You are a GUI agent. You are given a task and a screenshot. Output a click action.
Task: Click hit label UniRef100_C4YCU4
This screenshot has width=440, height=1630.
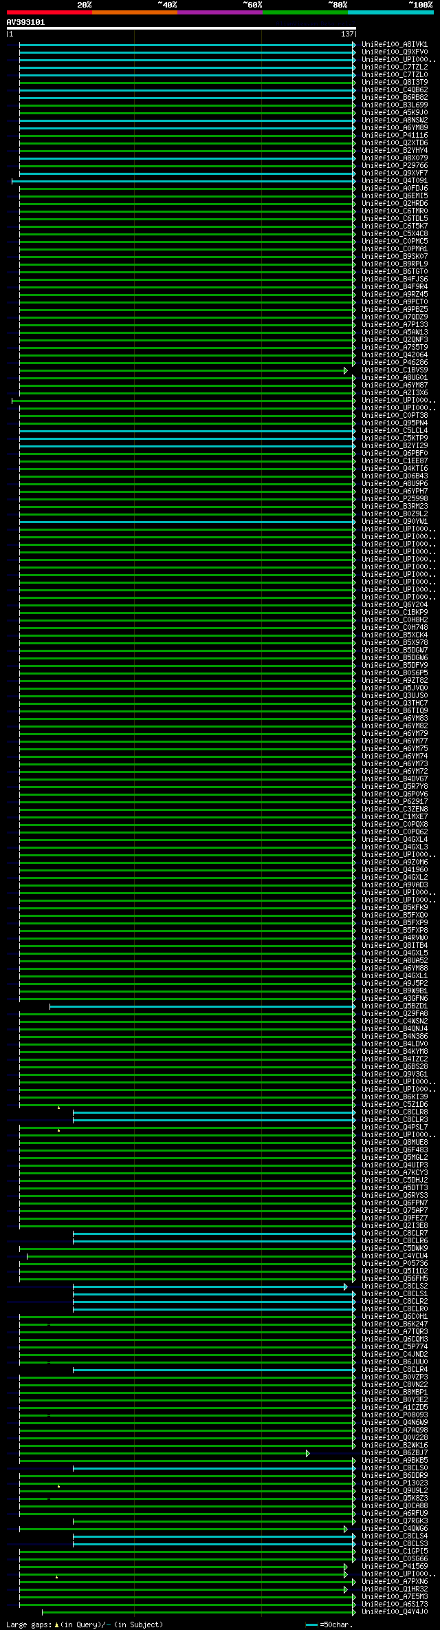395,1256
